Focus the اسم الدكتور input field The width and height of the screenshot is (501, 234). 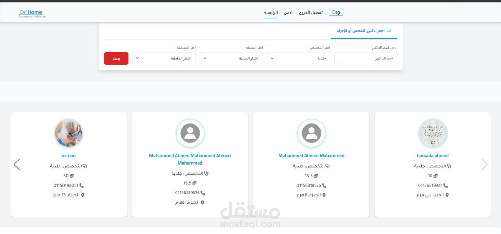pos(366,58)
